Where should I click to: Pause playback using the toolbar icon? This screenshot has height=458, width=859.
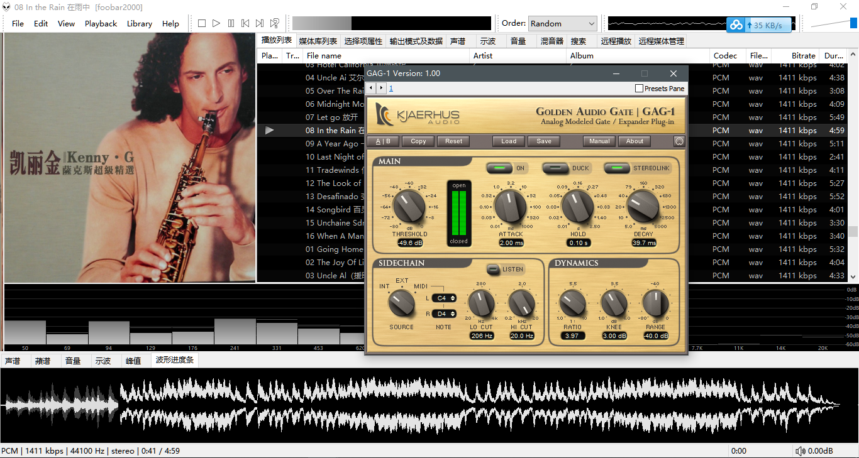tap(231, 23)
